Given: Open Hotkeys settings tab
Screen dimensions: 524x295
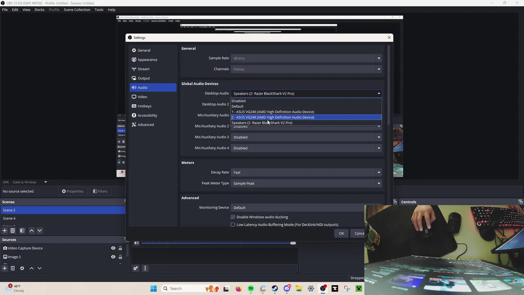Looking at the screenshot, I should pyautogui.click(x=153, y=106).
